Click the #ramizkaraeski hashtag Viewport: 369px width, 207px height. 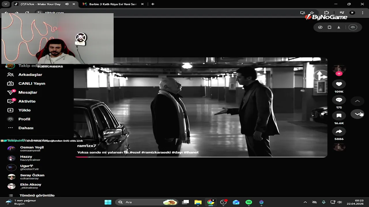click(x=156, y=152)
